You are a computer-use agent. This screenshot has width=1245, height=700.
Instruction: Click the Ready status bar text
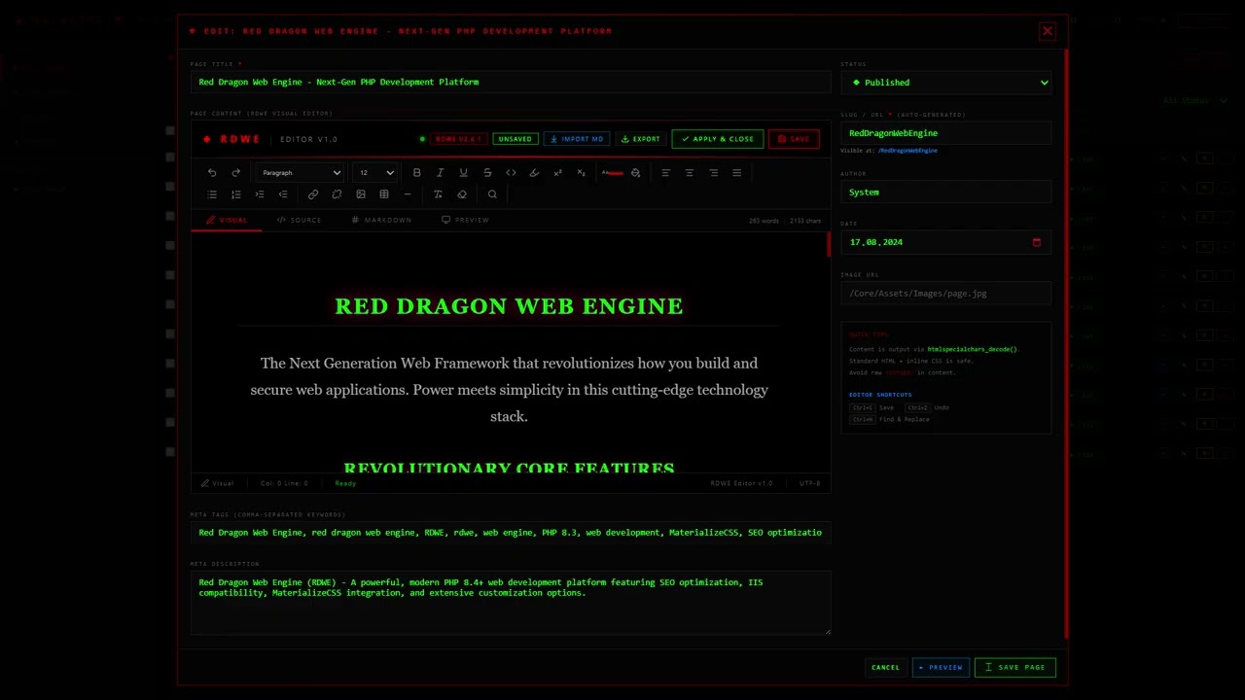pos(345,483)
